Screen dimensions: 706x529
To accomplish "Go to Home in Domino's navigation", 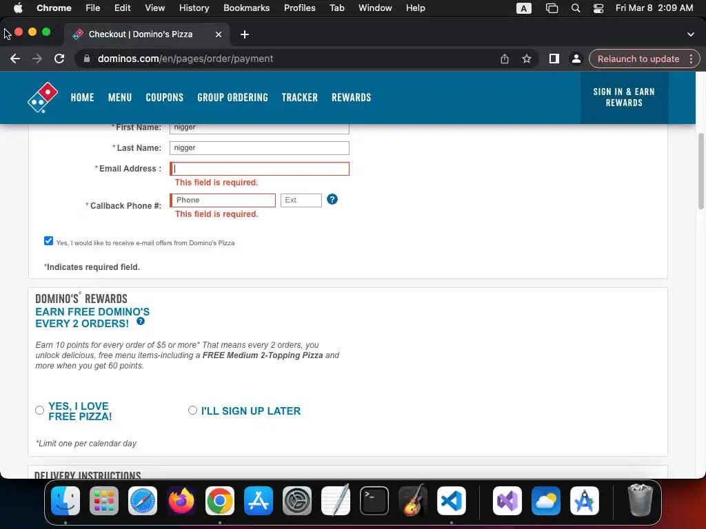I will (83, 98).
